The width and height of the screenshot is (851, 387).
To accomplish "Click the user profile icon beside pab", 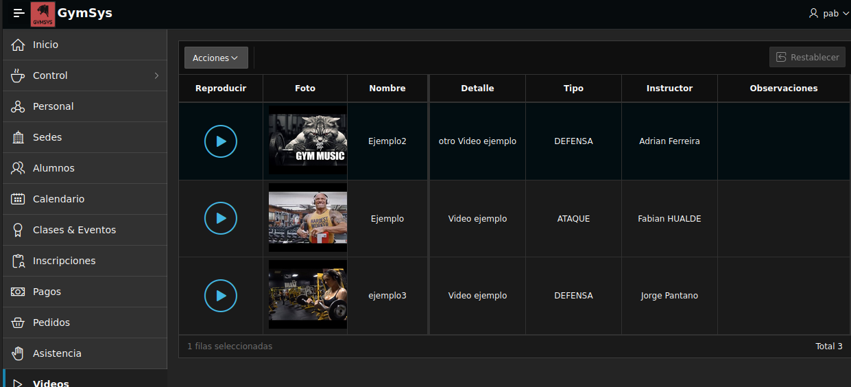I will (814, 13).
